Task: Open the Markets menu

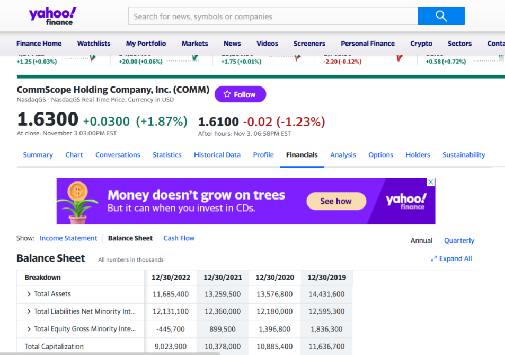Action: 195,44
